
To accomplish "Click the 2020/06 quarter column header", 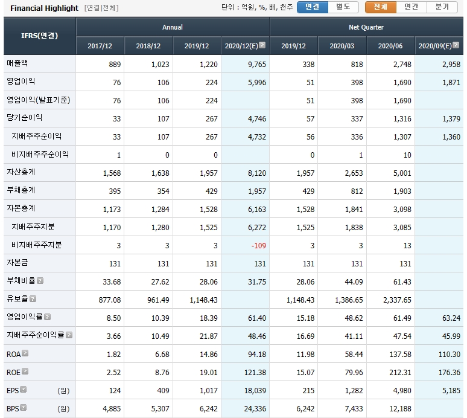I will tap(390, 46).
